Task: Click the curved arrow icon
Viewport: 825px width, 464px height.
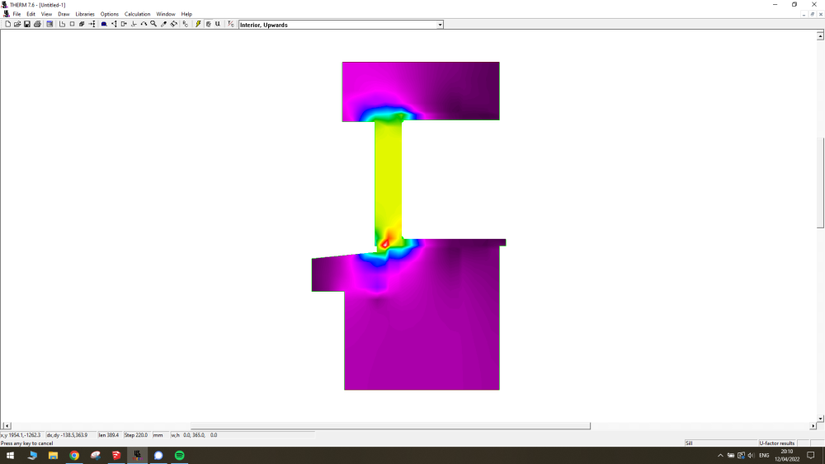Action: [144, 24]
